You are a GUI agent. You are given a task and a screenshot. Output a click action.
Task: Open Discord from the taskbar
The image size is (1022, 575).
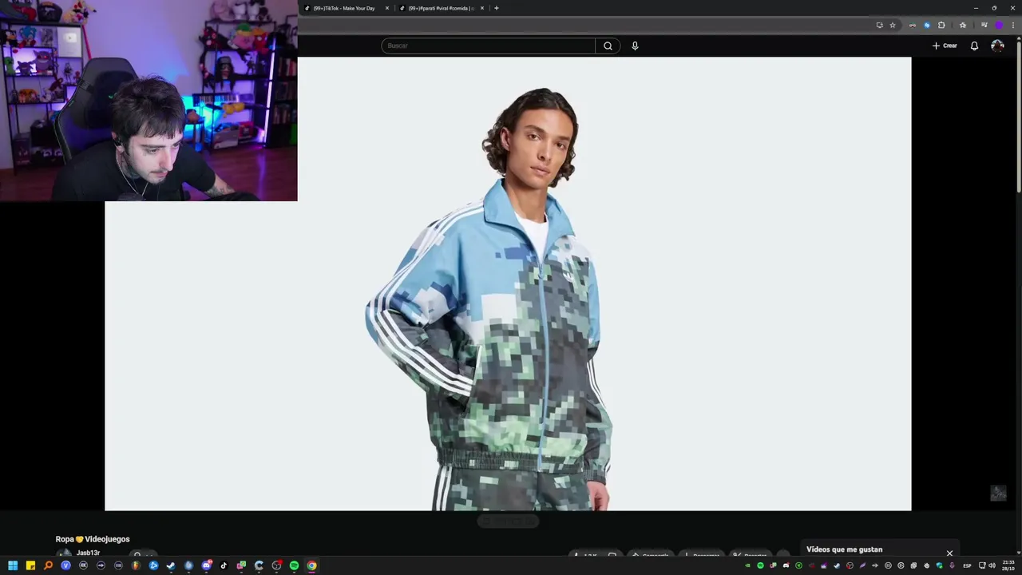206,565
